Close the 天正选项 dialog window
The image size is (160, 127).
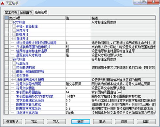tap(153, 2)
